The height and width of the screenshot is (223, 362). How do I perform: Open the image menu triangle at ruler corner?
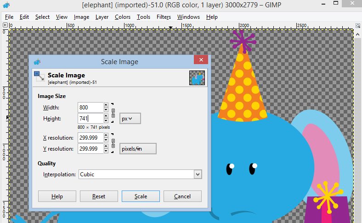[5, 25]
